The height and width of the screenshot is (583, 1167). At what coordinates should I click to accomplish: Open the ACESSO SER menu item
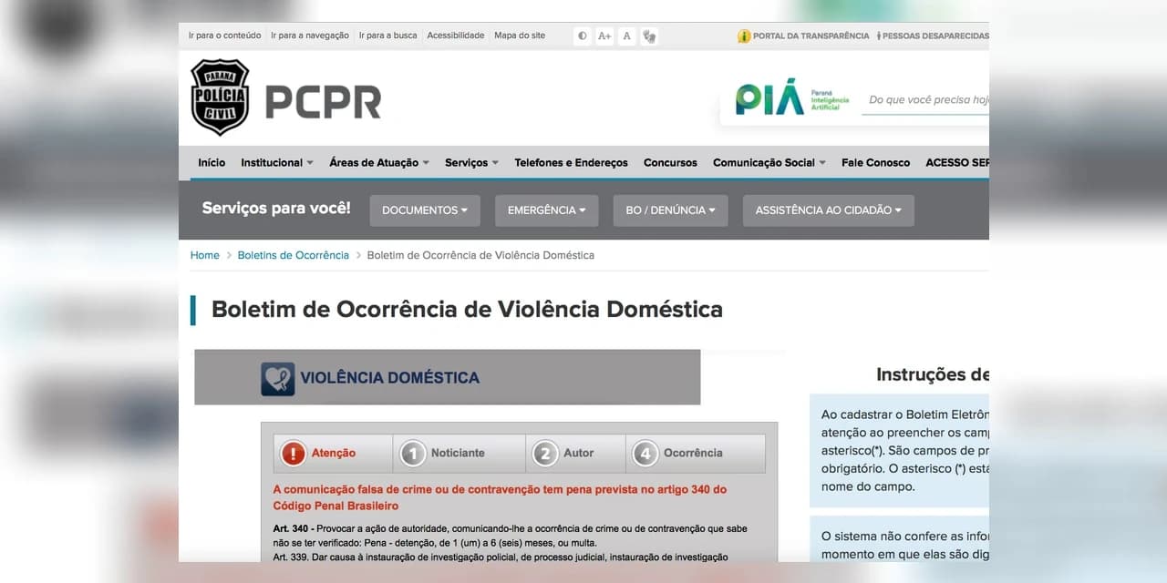(957, 162)
